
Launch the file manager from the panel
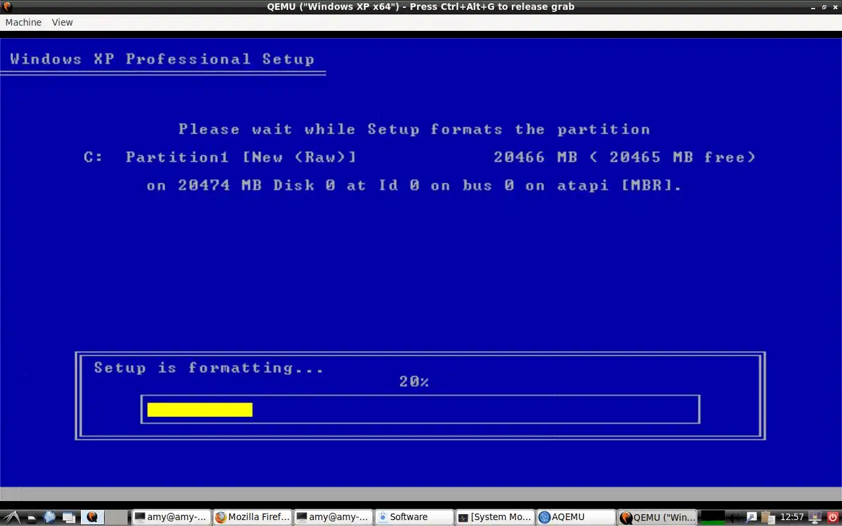click(x=30, y=517)
